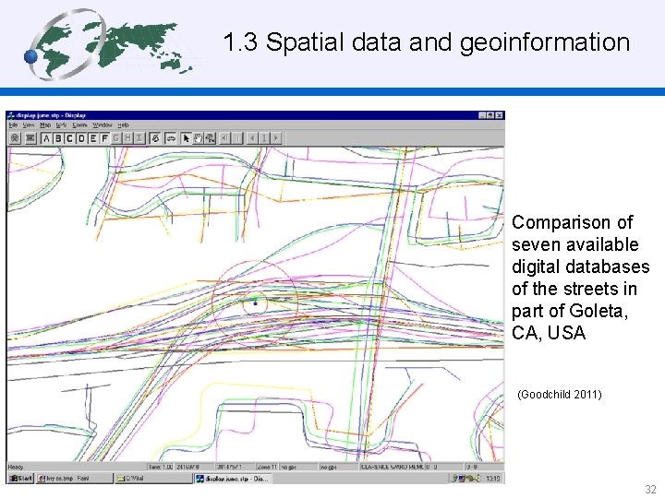This screenshot has width=665, height=498.
Task: Switch to display.june.stp taskbar item
Action: tap(233, 479)
